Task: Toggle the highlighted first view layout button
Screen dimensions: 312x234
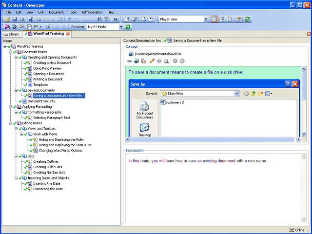Action: click(214, 19)
